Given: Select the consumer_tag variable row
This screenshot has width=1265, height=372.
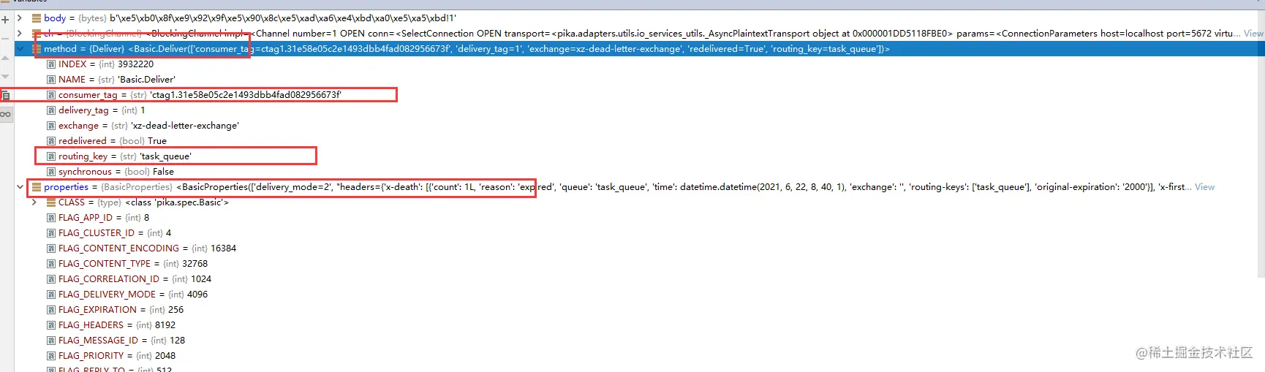Looking at the screenshot, I should click(x=197, y=95).
